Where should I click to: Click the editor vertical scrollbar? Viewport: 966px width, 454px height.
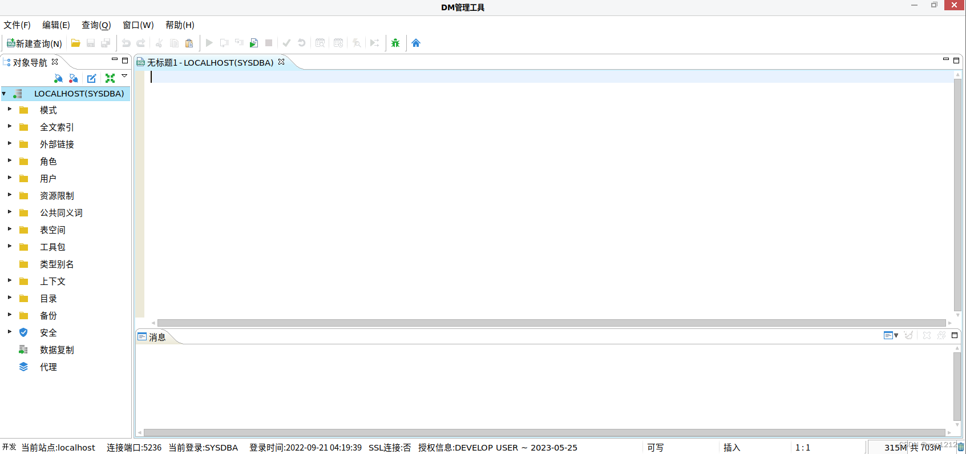coord(957,194)
